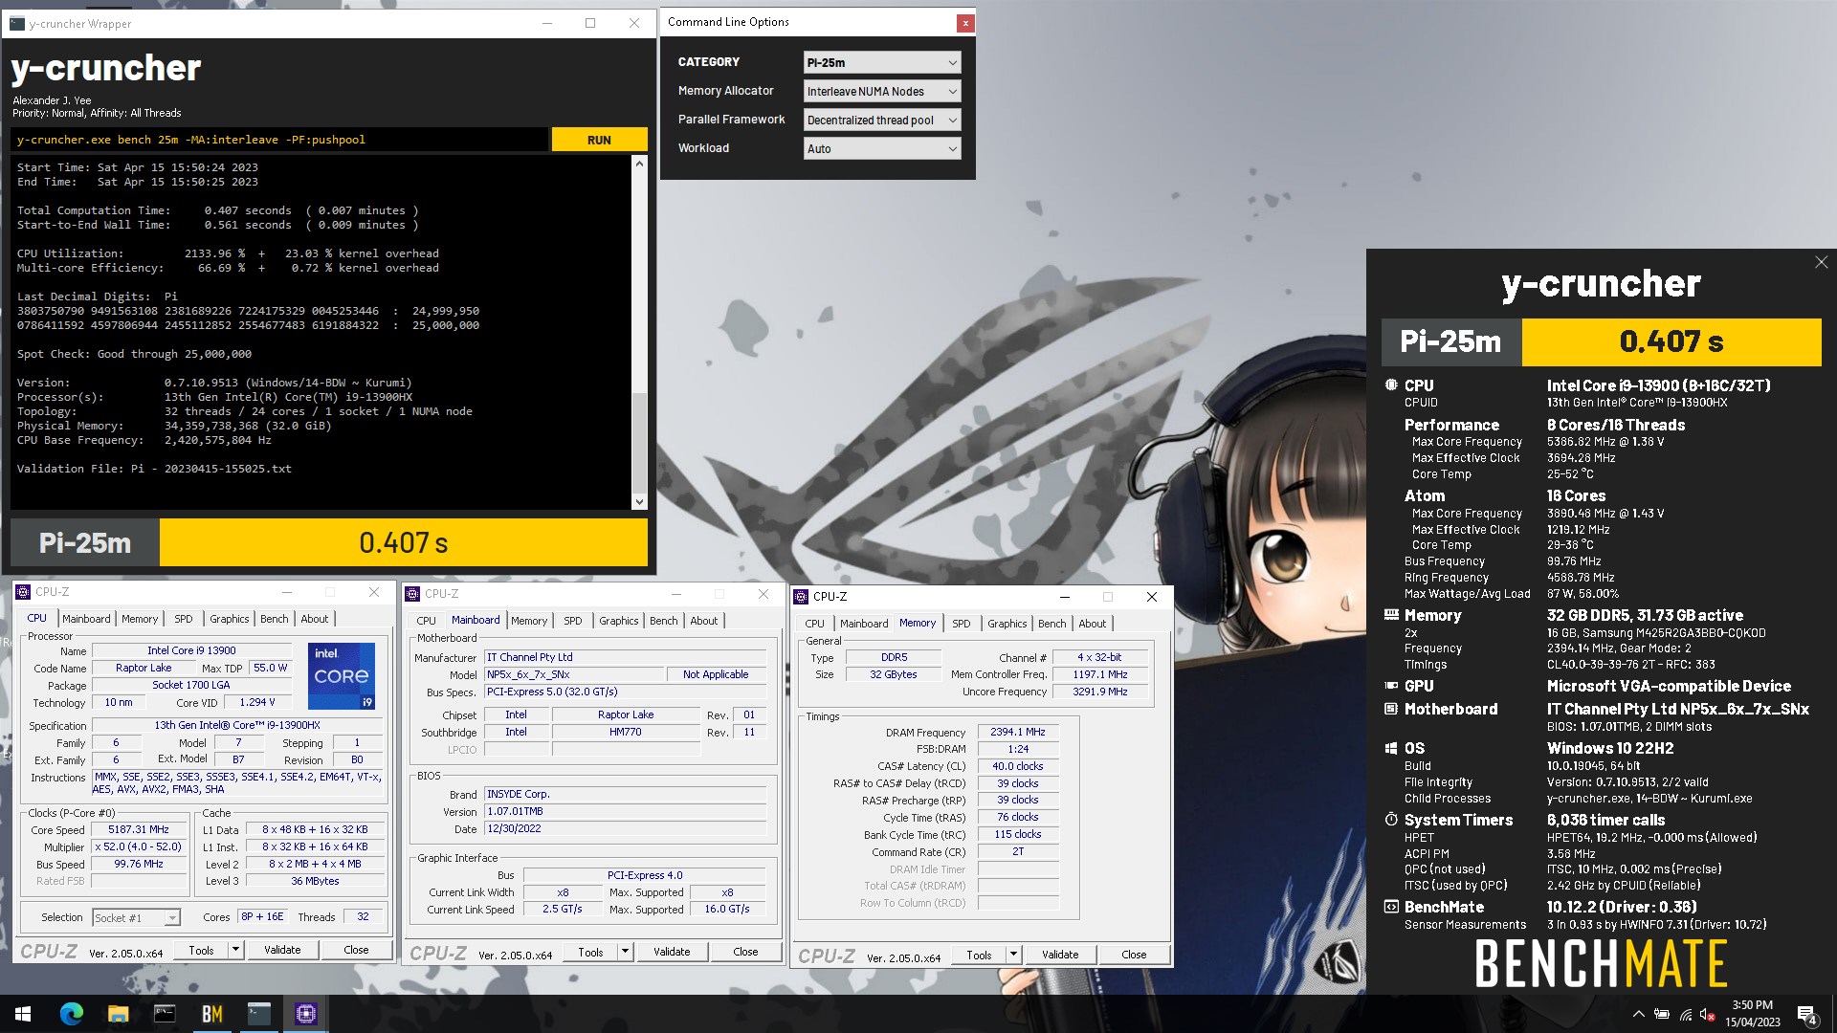
Task: Open About tab in first CPU-Z window
Action: [x=315, y=619]
